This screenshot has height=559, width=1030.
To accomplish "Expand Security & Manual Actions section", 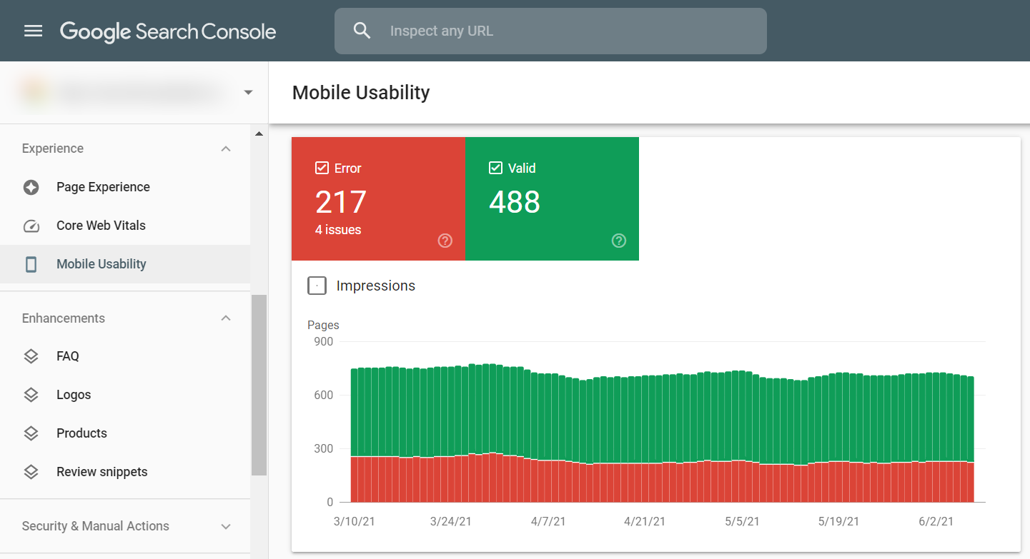I will (226, 526).
